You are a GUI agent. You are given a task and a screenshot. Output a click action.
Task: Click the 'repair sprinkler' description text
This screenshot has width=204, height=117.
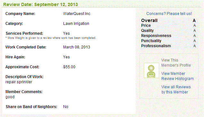[19, 82]
